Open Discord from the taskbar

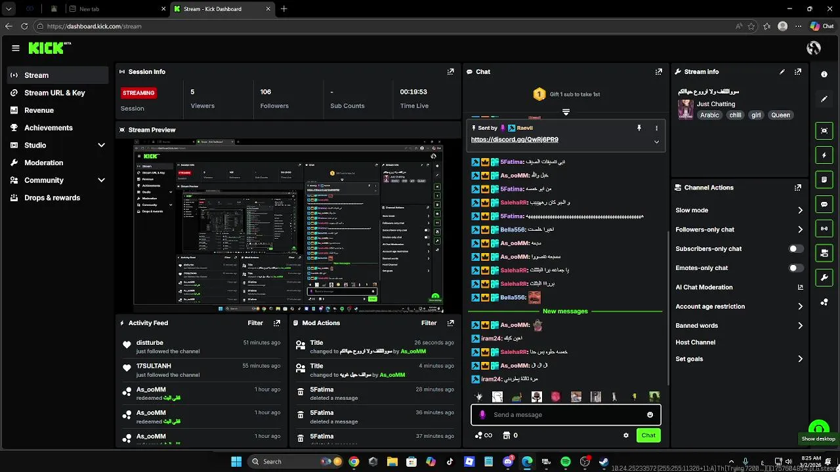click(508, 462)
